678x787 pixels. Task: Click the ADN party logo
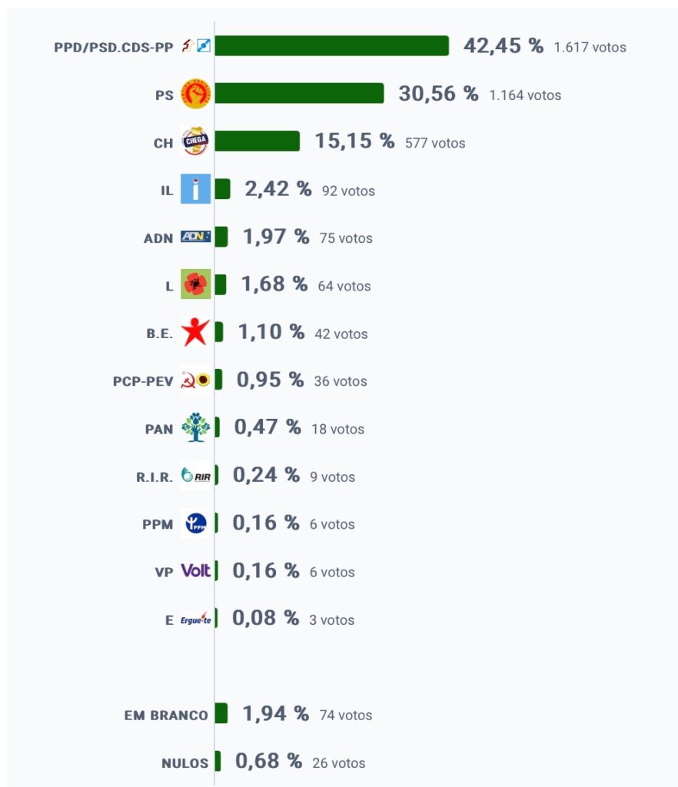(196, 237)
